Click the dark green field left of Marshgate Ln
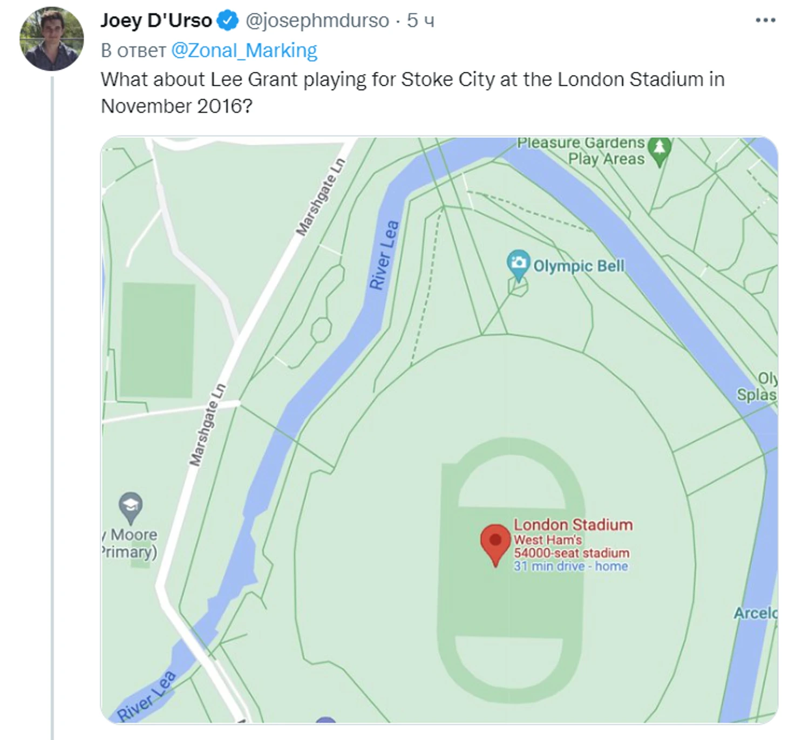This screenshot has height=740, width=788. (157, 340)
